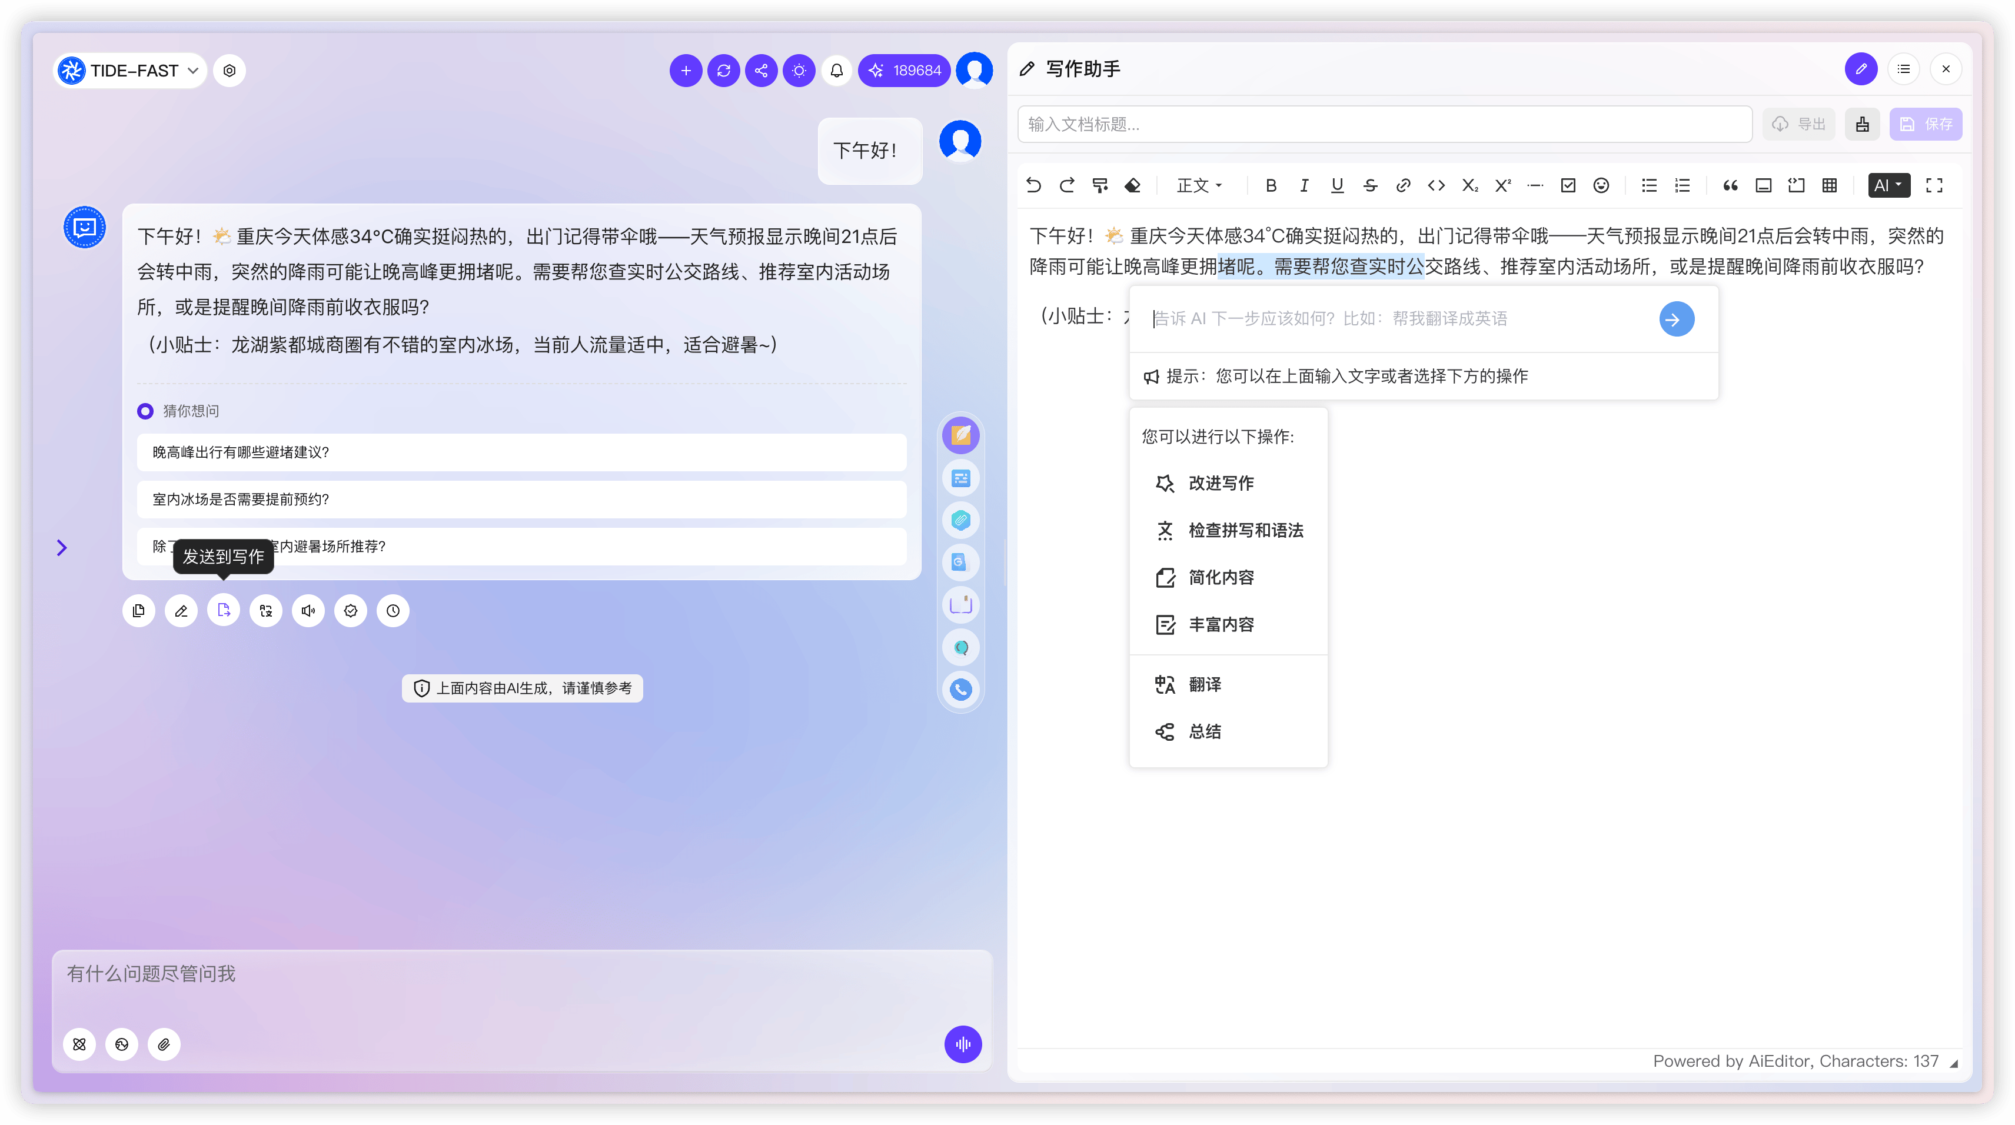Choose 检查拼写和语法 from AI menu
2015x1125 pixels.
click(x=1228, y=530)
